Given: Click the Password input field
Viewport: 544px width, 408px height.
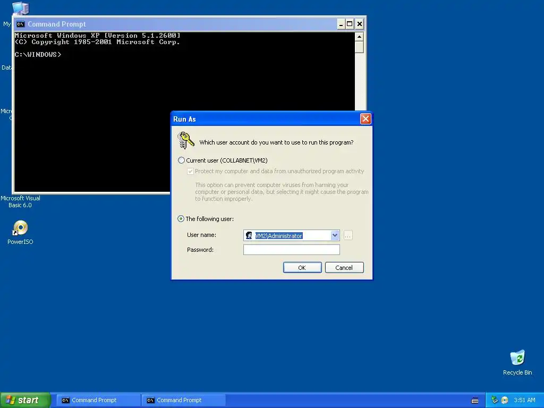Looking at the screenshot, I should pos(292,250).
